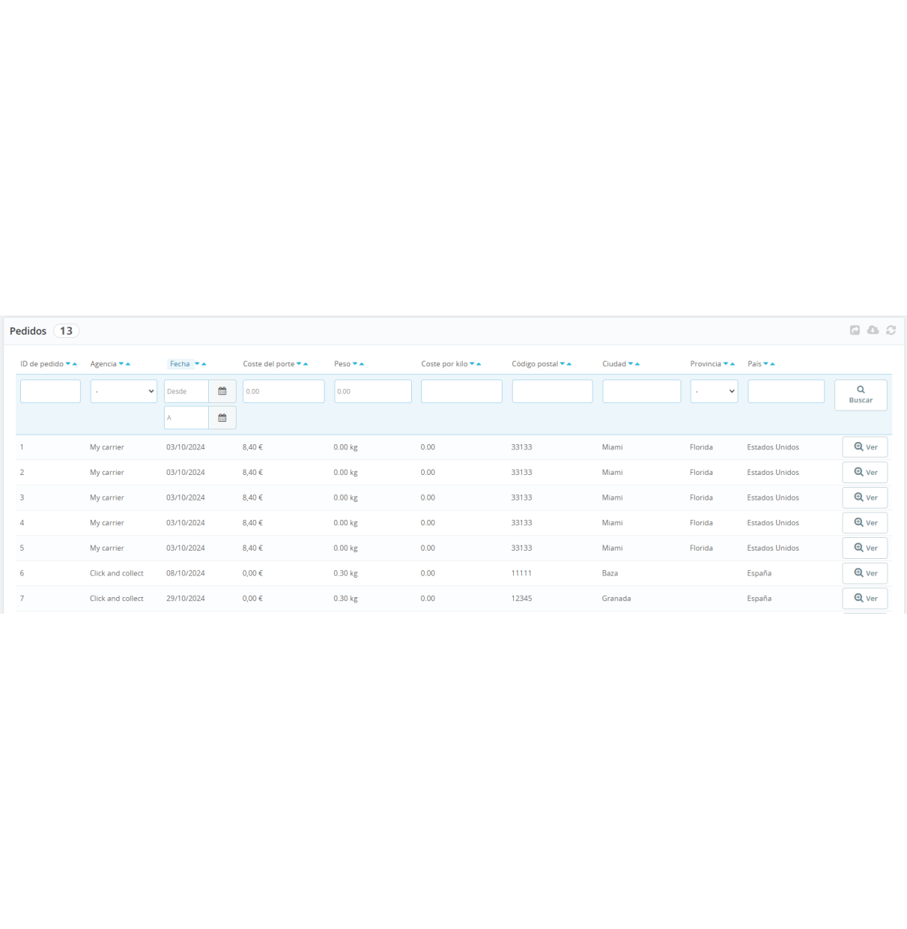Sort Peso ascending via its up arrow
The height and width of the screenshot is (929, 907).
tap(361, 363)
